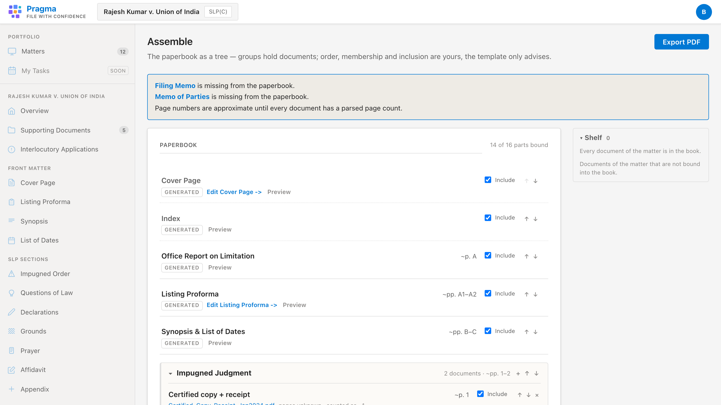
Task: Move Cover Page down with arrow
Action: tap(535, 181)
